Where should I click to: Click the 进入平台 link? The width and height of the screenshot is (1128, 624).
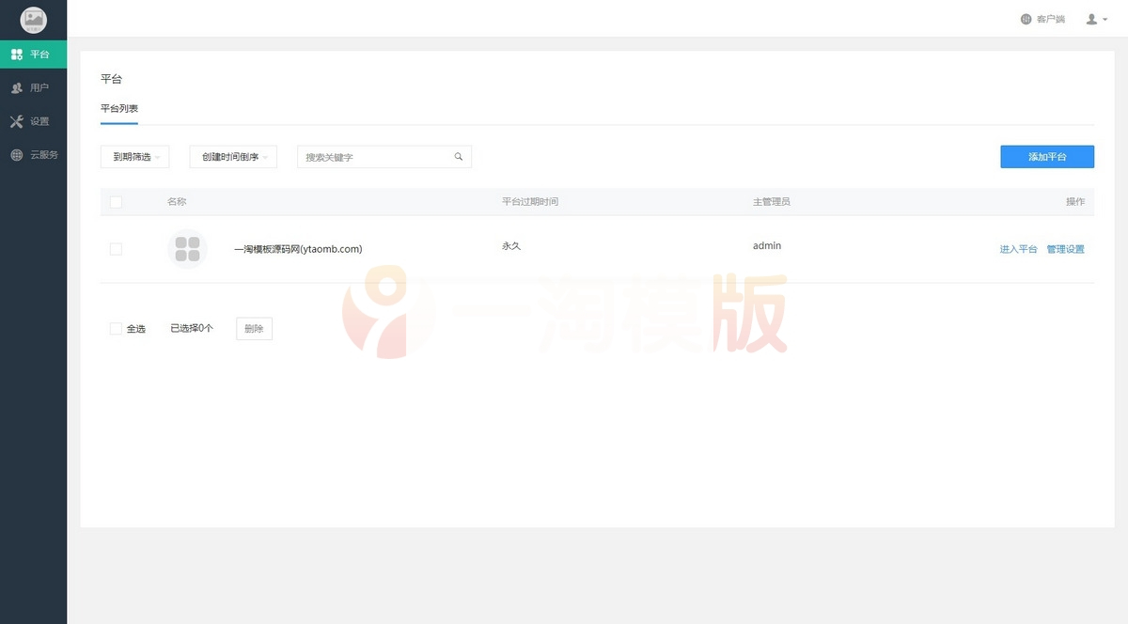tap(1018, 249)
